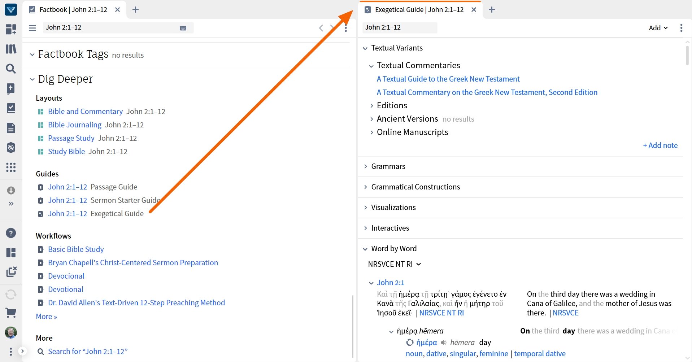
Task: Open the Guides shield sidebar icon
Action: [x=11, y=147]
